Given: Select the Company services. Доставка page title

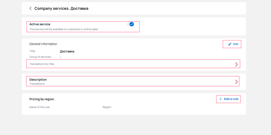Looking at the screenshot, I should 61,8.
